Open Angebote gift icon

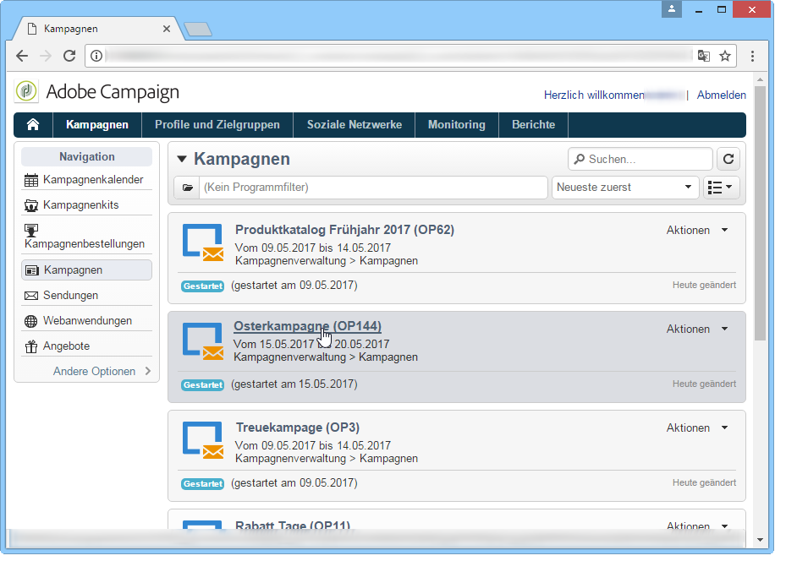(31, 346)
